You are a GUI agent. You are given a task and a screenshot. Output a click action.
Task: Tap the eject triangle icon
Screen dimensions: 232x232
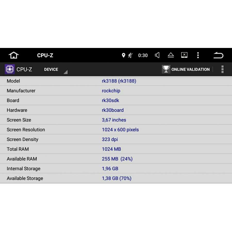point(171,55)
